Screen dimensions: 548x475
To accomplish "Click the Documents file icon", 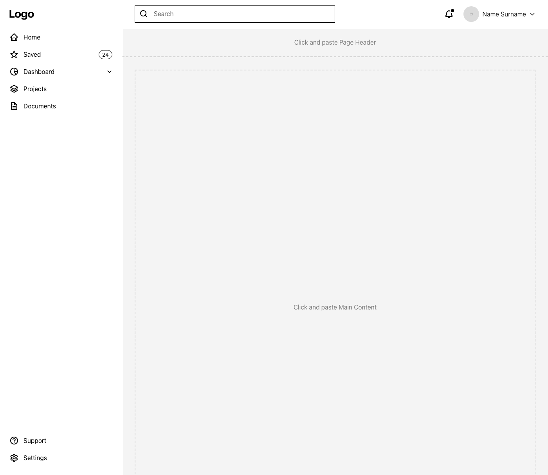I will click(14, 106).
